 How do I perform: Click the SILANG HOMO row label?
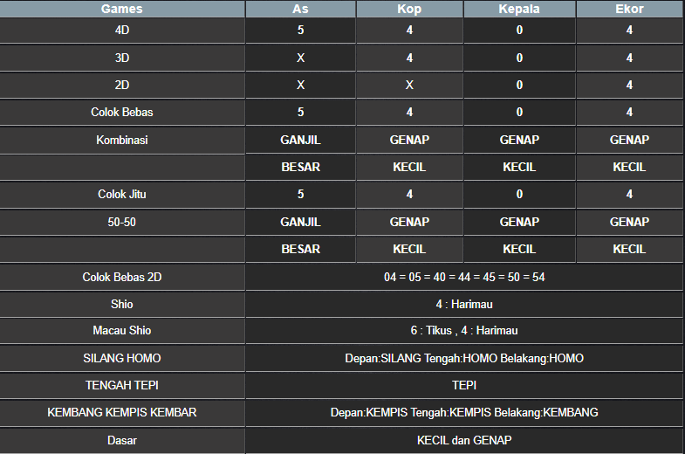tap(122, 358)
